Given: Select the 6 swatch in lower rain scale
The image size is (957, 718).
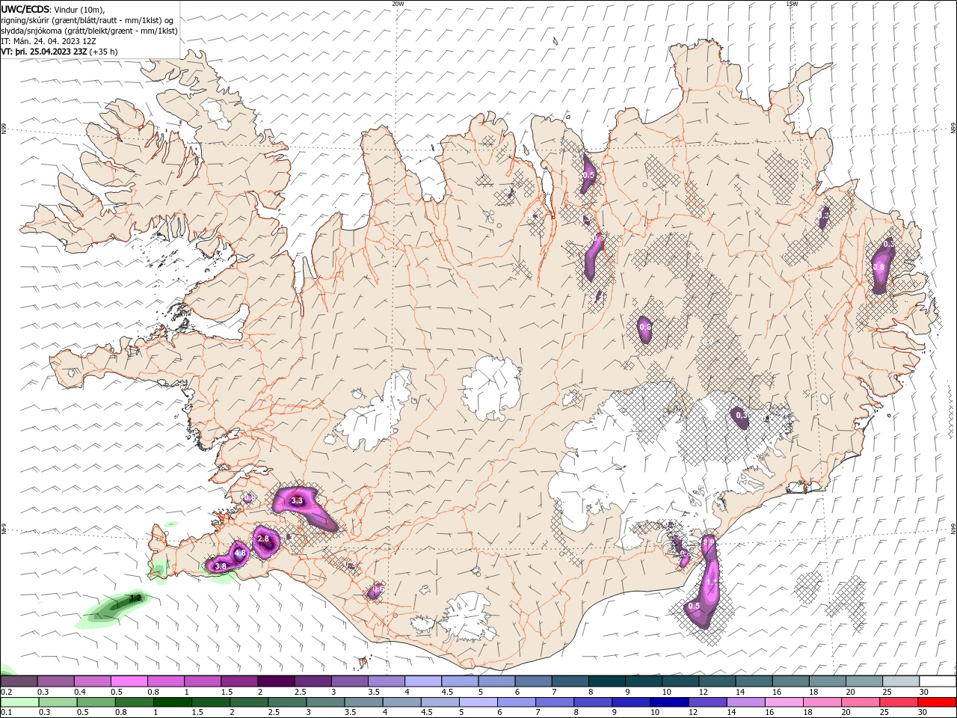Looking at the screenshot, I should click(517, 702).
